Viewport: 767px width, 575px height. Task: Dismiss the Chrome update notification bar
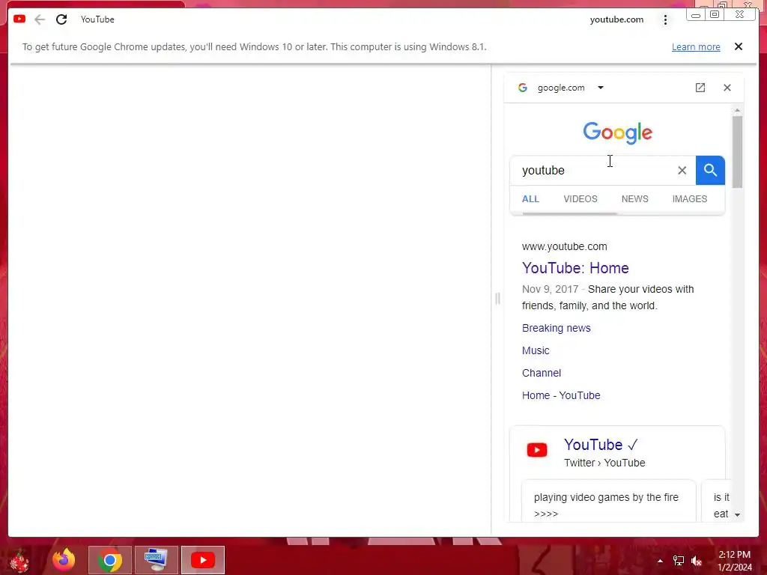point(739,46)
